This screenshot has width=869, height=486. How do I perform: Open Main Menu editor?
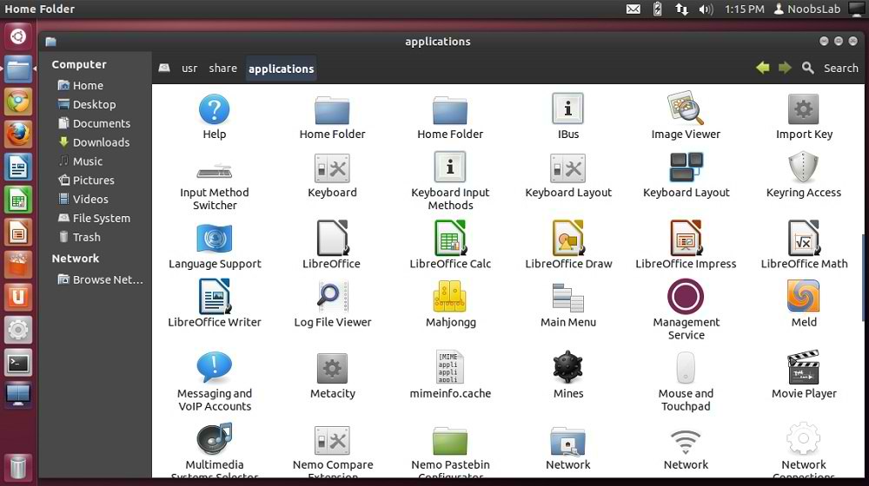pos(567,298)
